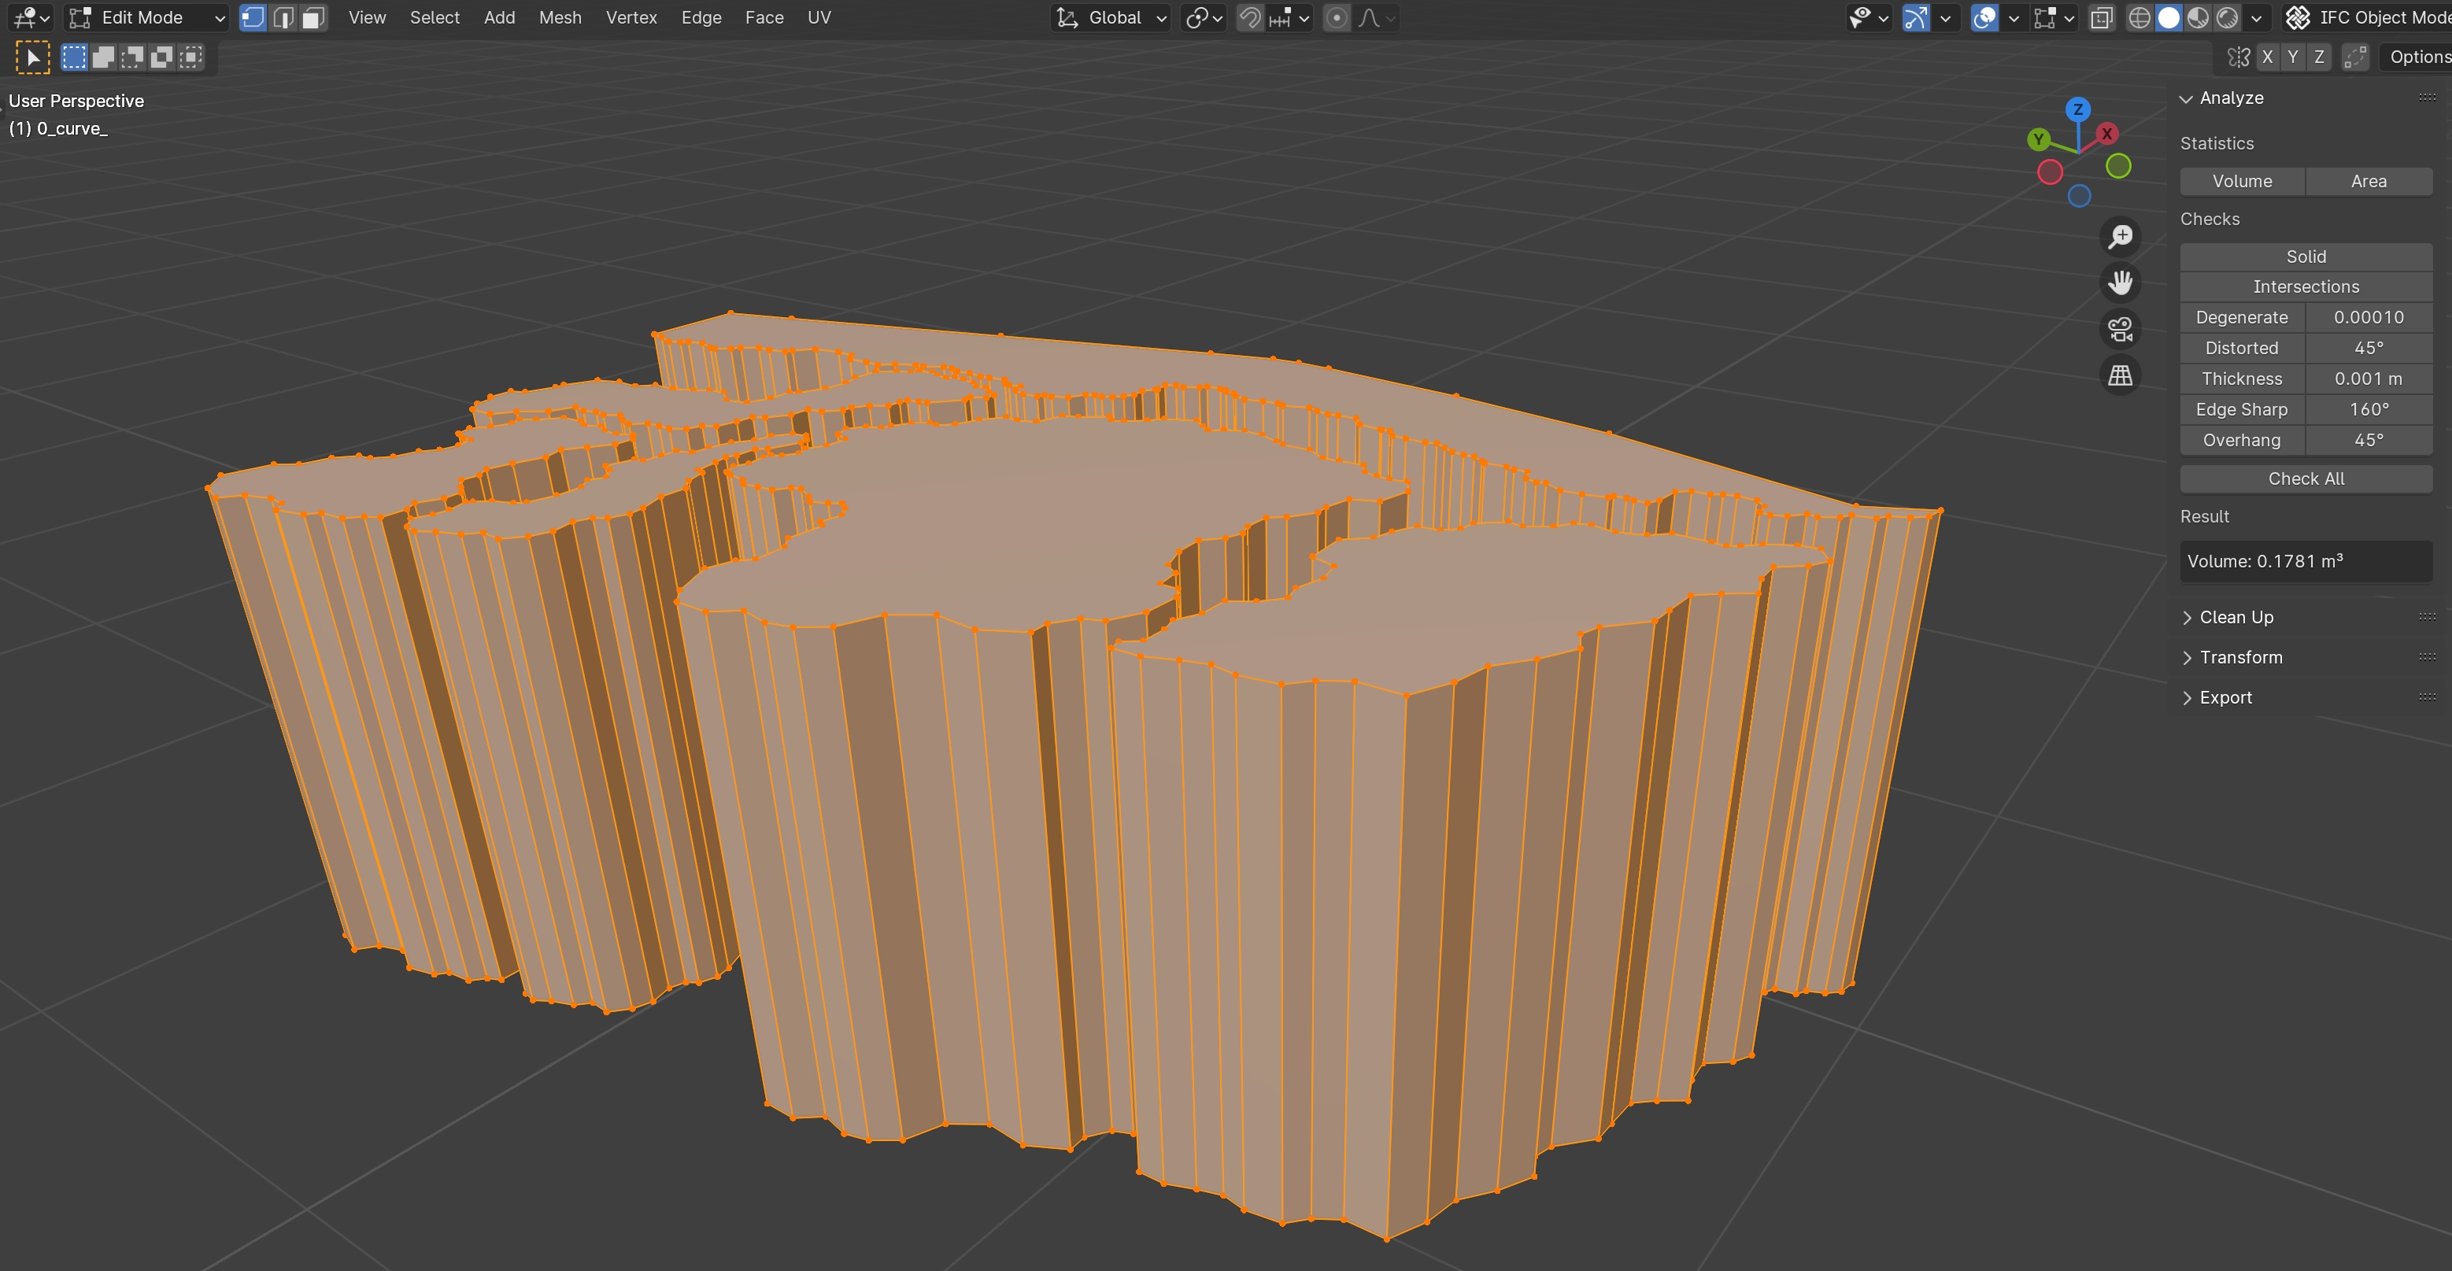Viewport: 2452px width, 1271px height.
Task: Click the X axis on navigation gizmo
Action: [2107, 134]
